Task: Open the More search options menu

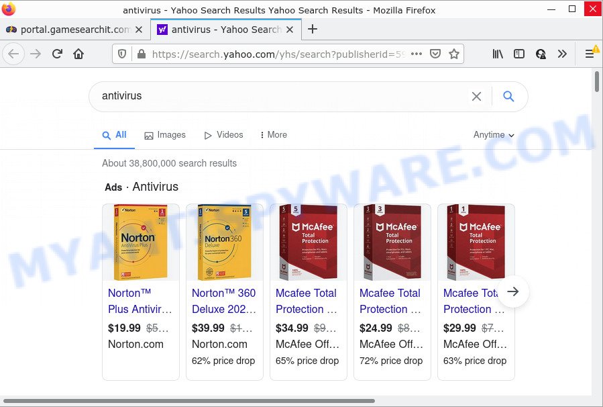Action: pos(274,135)
